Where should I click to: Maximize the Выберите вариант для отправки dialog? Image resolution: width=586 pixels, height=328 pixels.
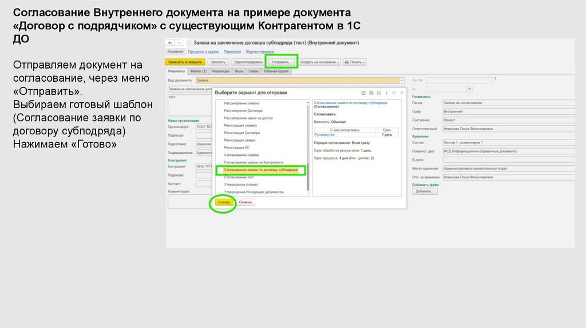[394, 93]
